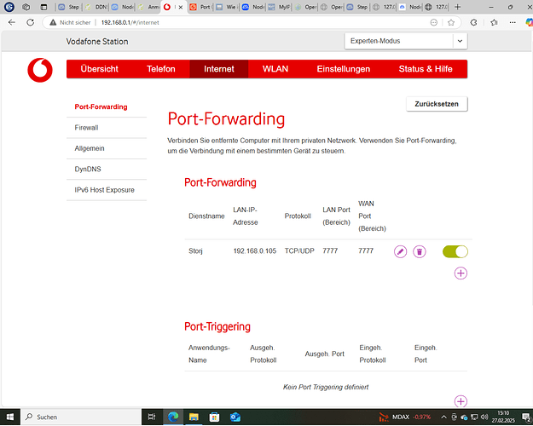
Task: Click the Vodafone logo
Action: pos(38,68)
